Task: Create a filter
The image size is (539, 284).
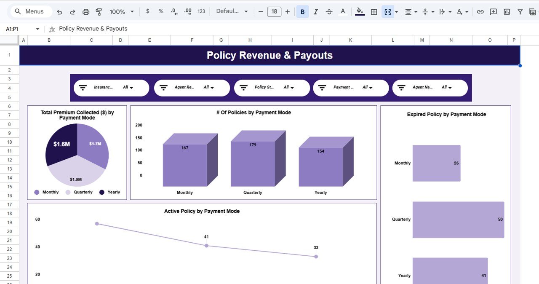Action: pos(520,11)
